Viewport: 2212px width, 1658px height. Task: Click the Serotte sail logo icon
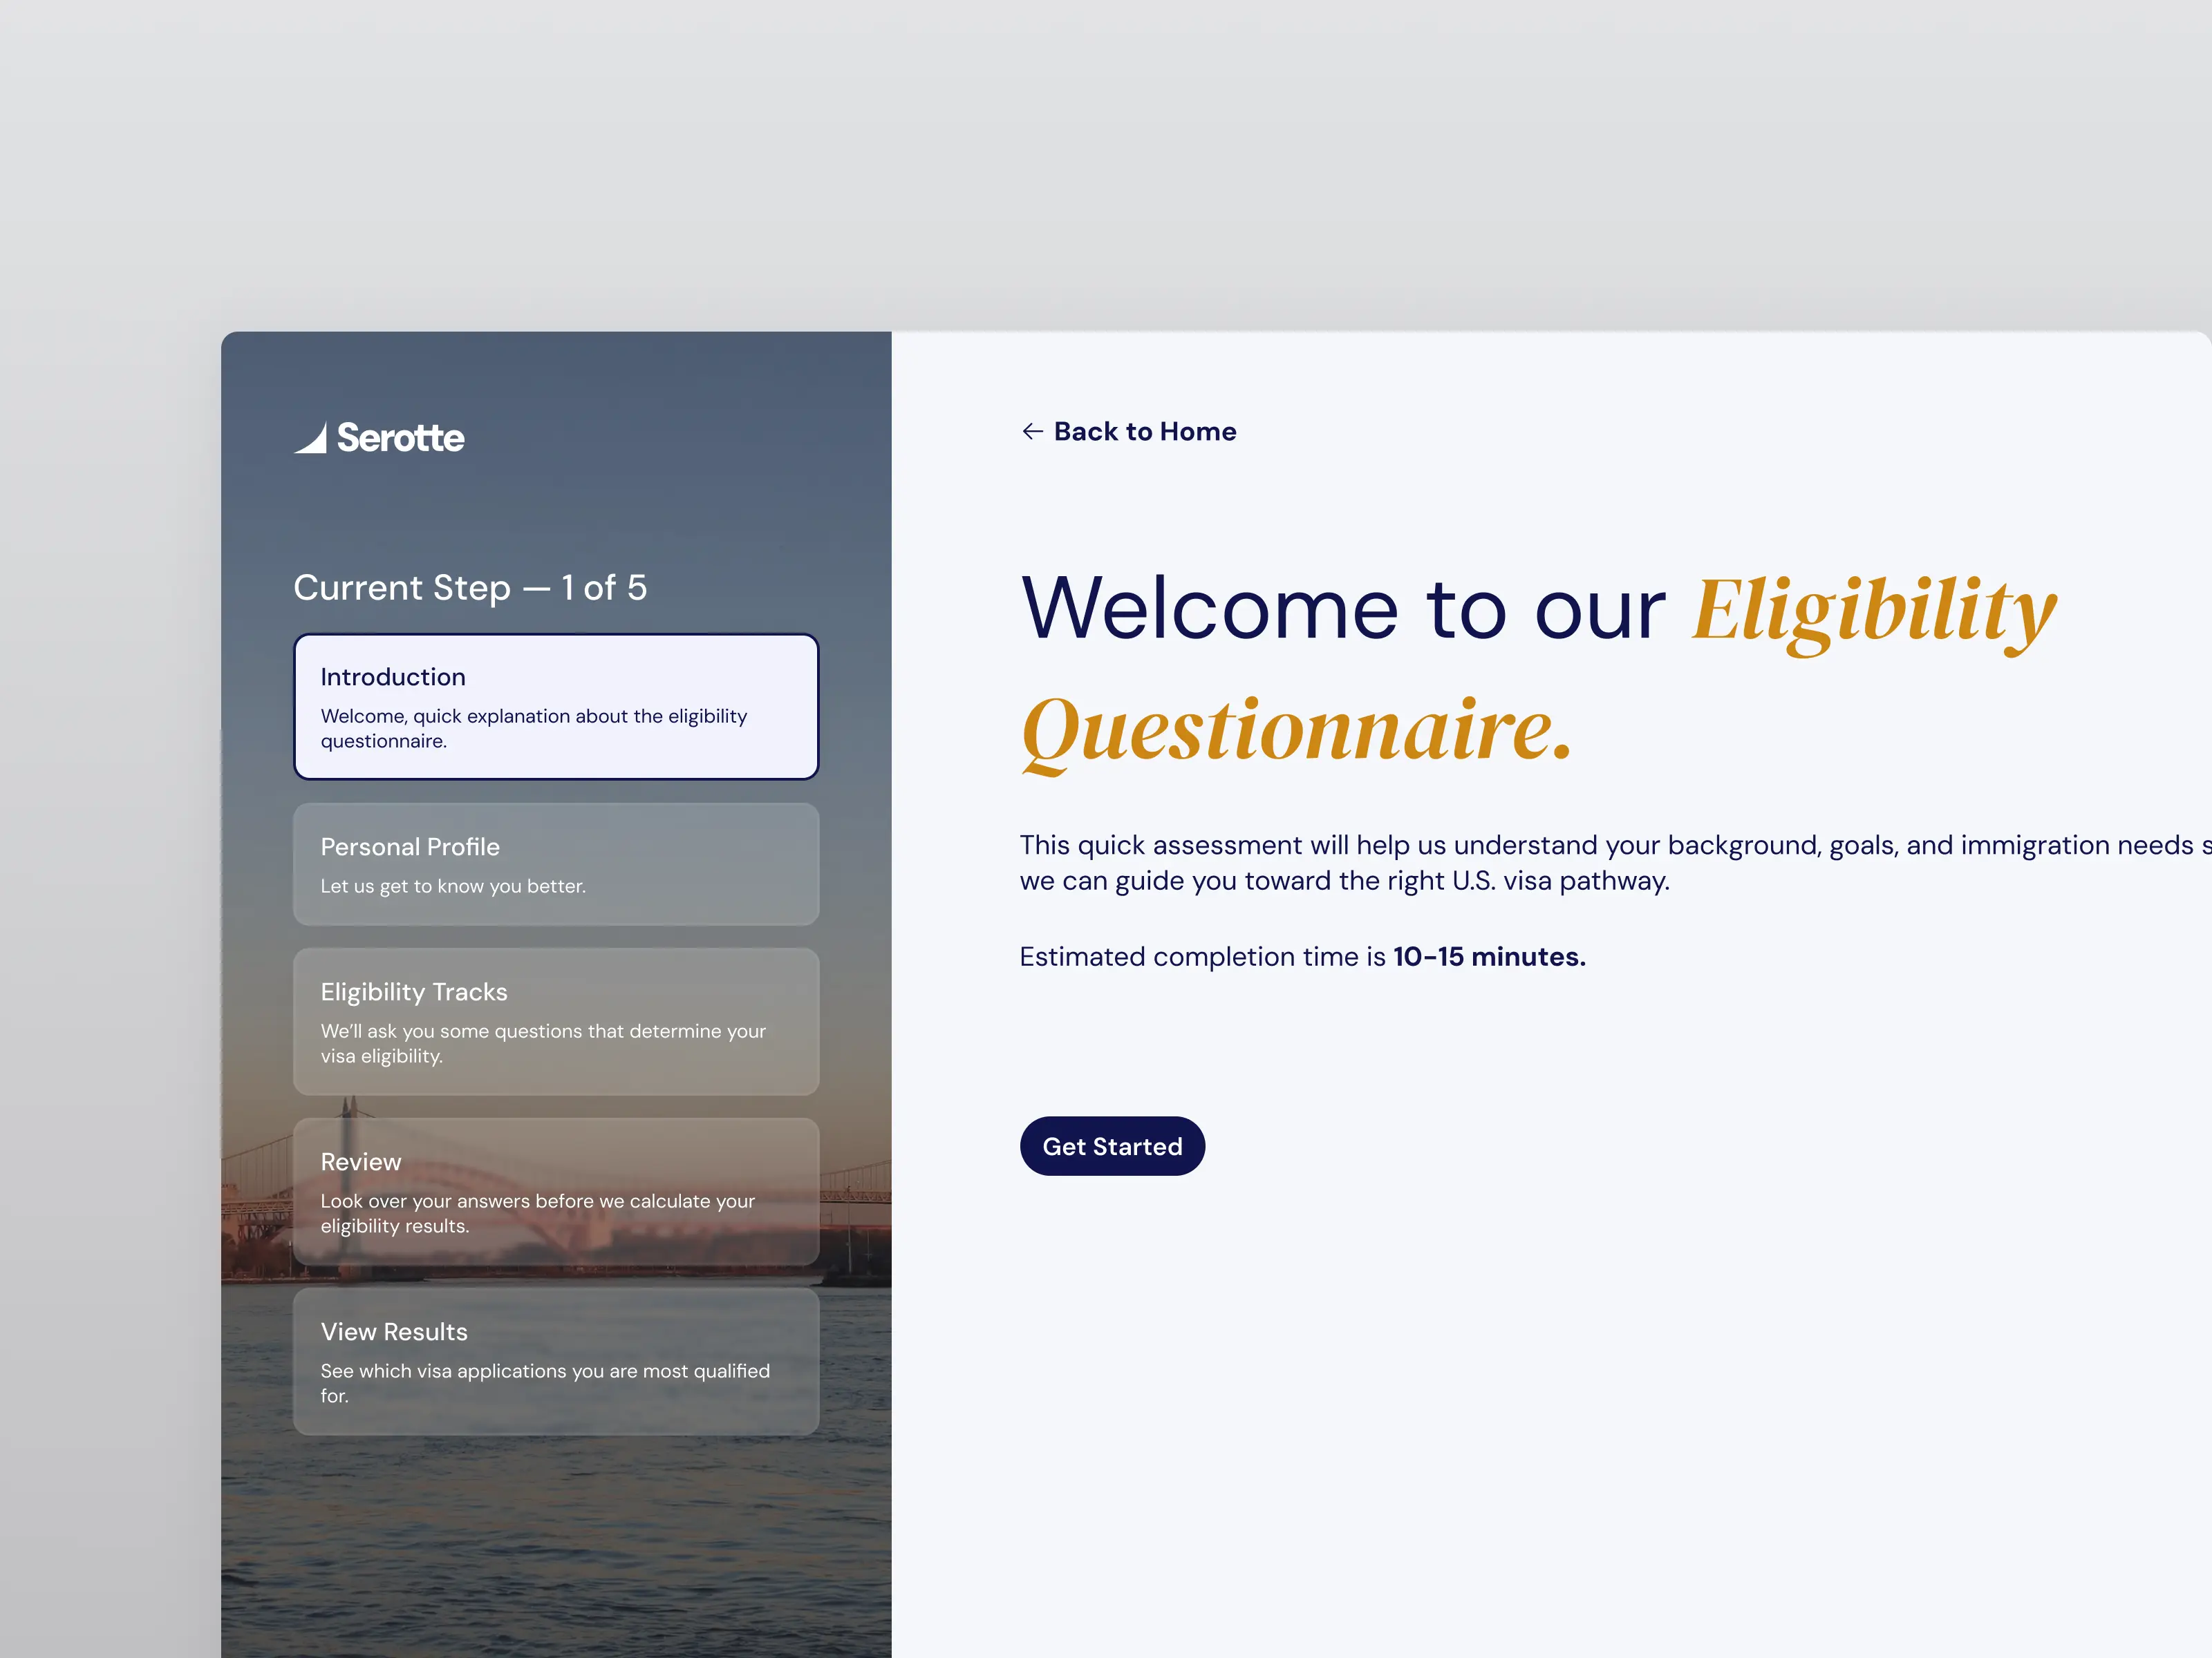(310, 438)
